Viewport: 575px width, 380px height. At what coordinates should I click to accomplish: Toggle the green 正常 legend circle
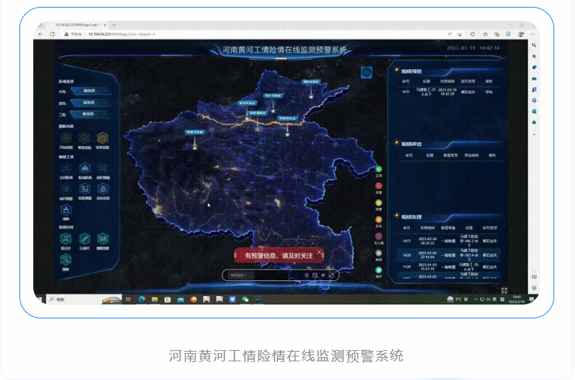point(379,169)
